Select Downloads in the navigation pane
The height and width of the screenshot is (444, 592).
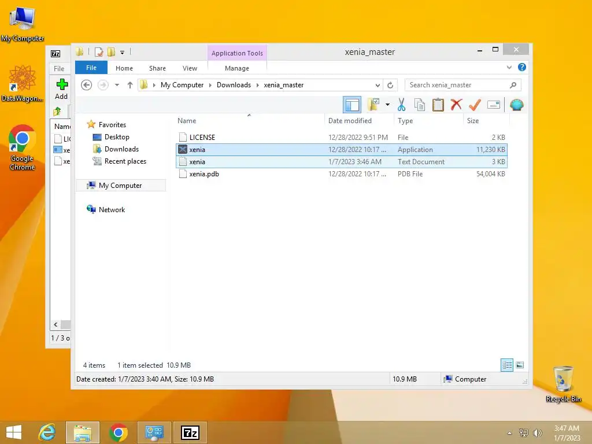click(121, 149)
